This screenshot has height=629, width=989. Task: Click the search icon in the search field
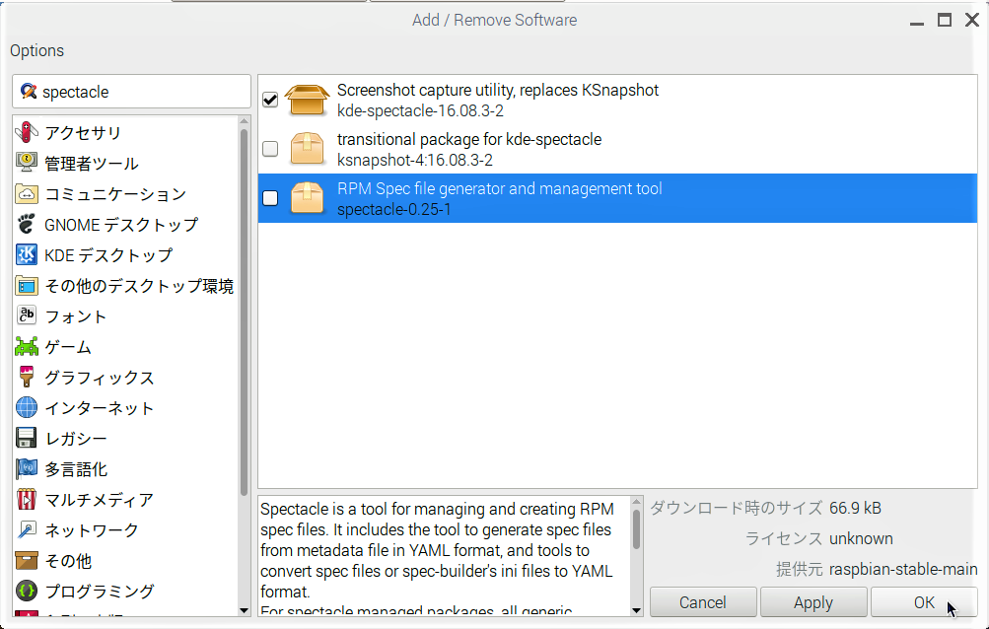[29, 92]
